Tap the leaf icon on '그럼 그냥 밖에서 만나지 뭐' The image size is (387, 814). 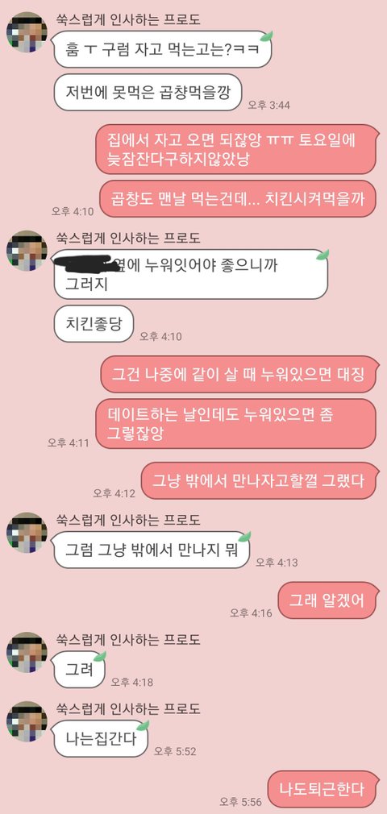tap(244, 536)
